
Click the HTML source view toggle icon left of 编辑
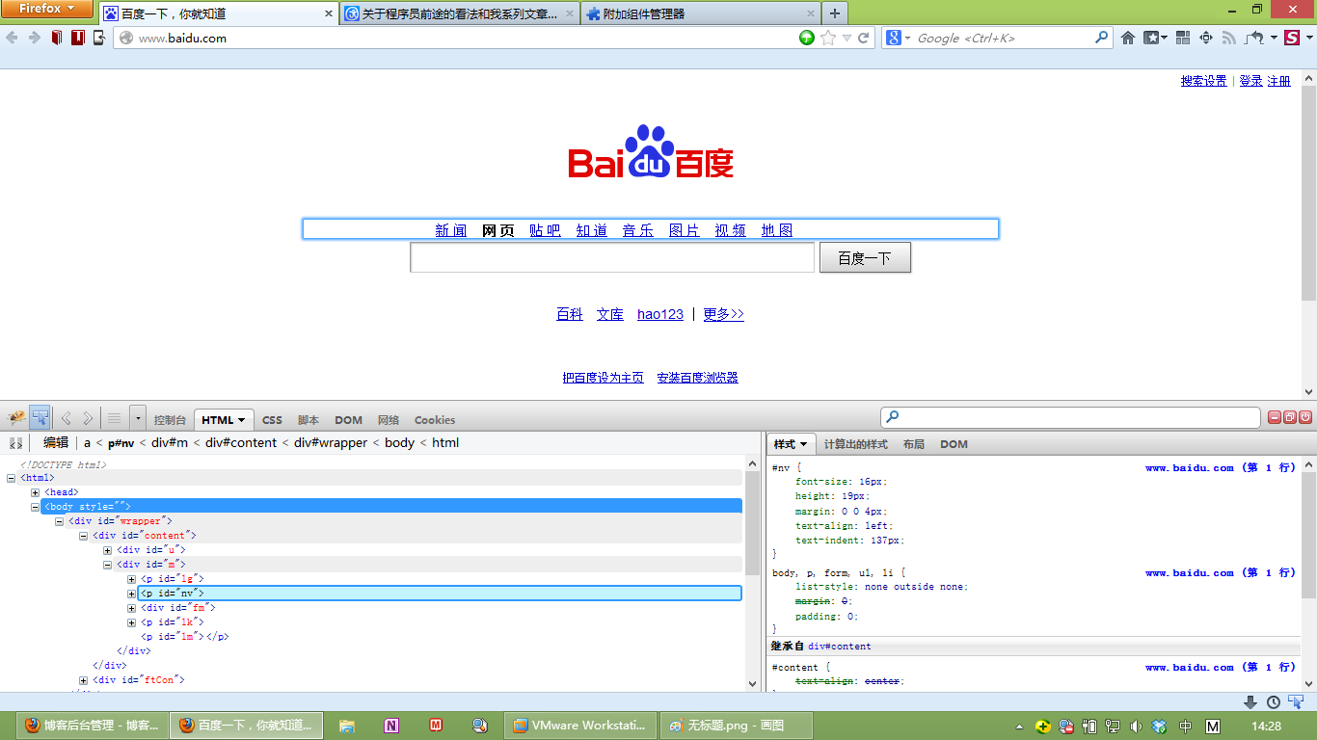(x=15, y=443)
